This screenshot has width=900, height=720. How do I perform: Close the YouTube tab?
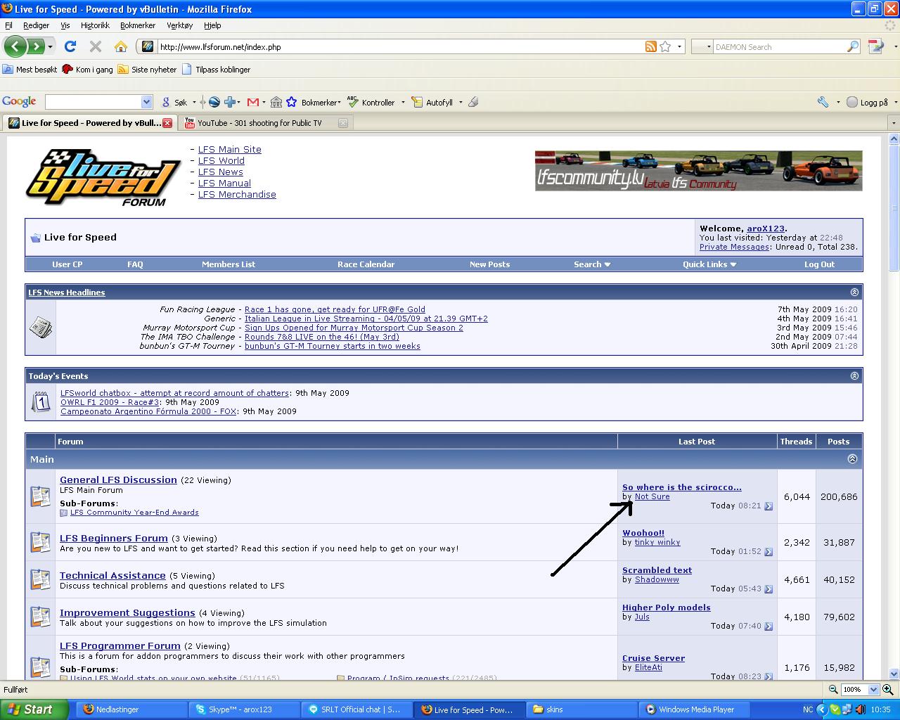pyautogui.click(x=343, y=123)
